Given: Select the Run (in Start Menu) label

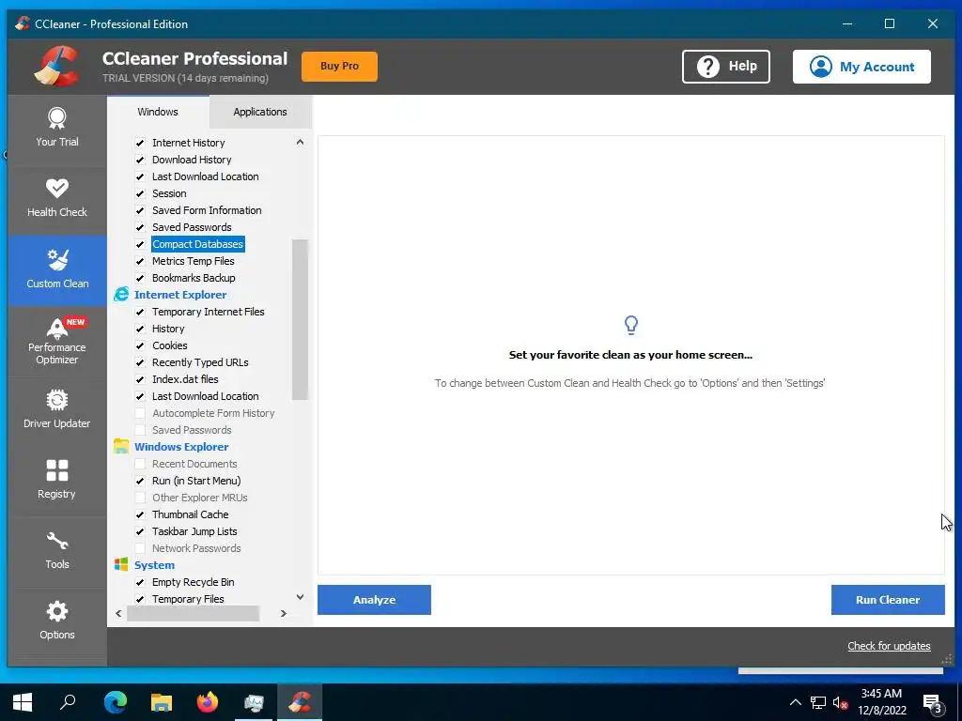Looking at the screenshot, I should click(196, 481).
